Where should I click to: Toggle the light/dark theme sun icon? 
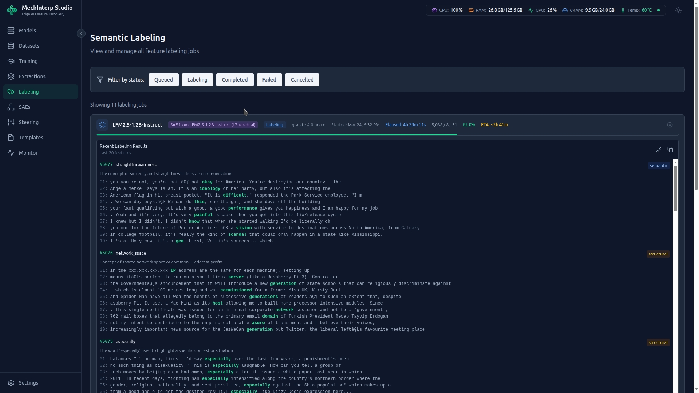pyautogui.click(x=678, y=10)
